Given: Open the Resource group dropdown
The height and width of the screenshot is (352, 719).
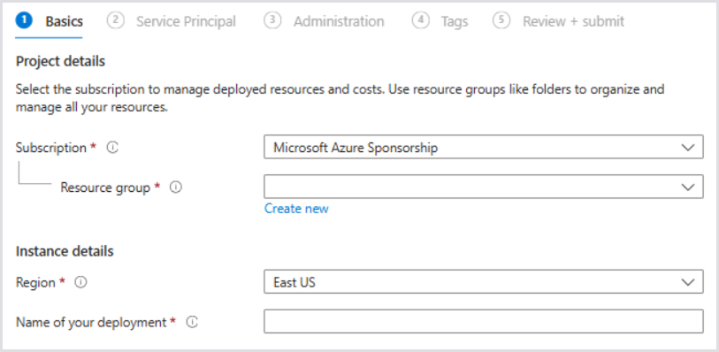Looking at the screenshot, I should tap(483, 187).
